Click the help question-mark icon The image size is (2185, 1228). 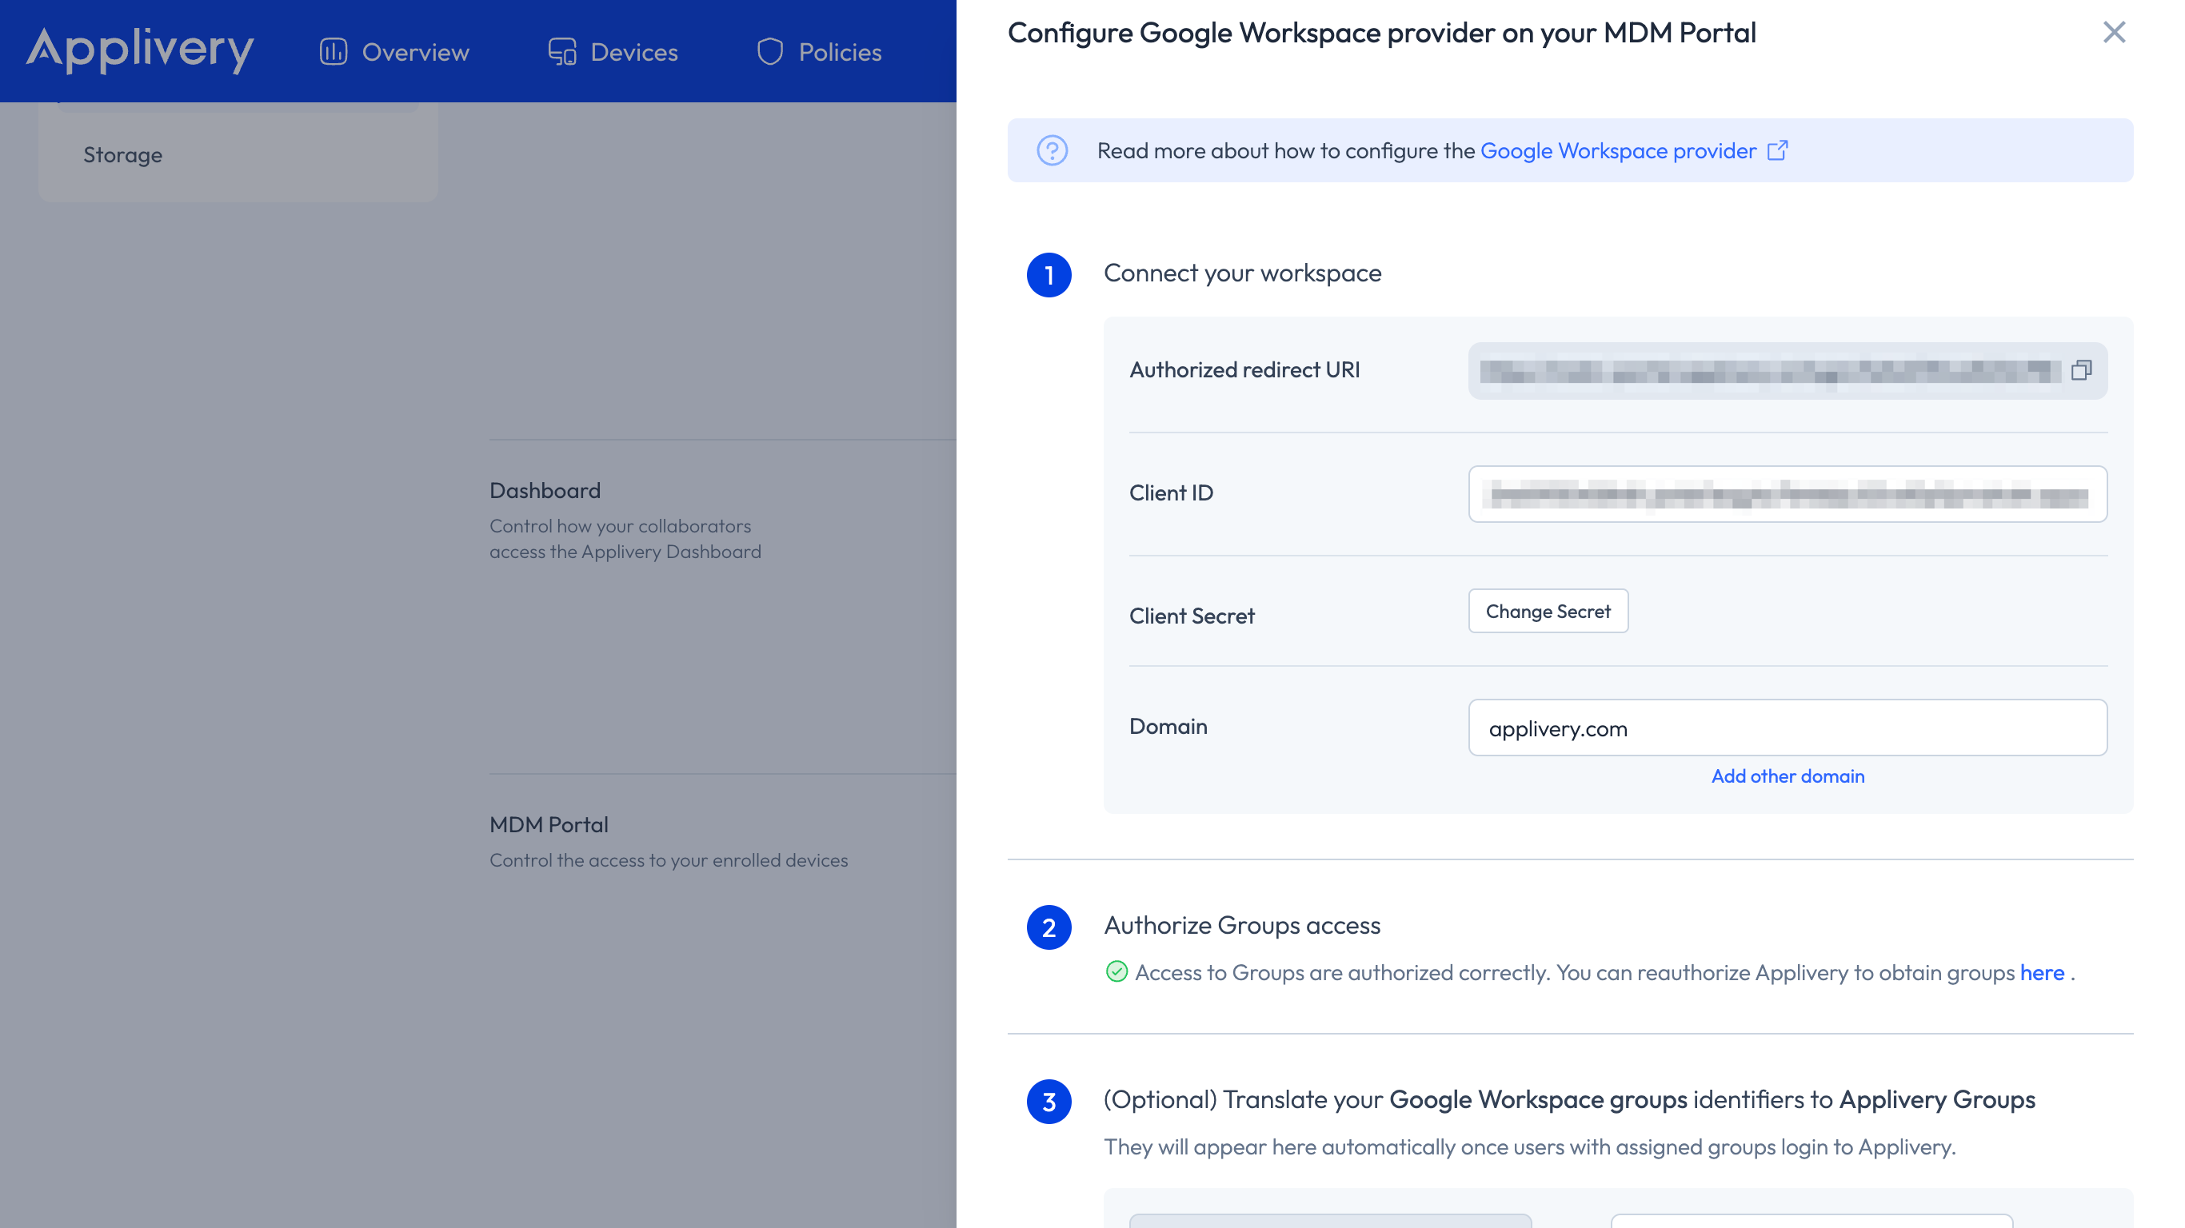1052,150
